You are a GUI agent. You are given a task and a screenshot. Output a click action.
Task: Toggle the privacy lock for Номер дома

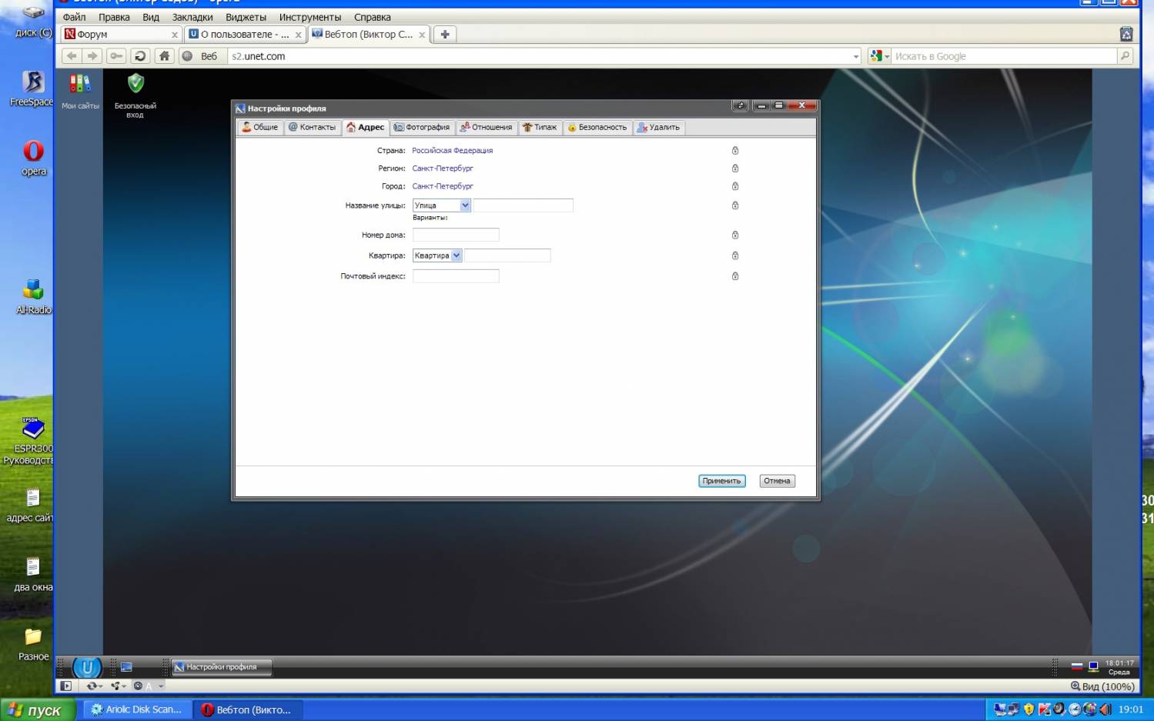tap(735, 235)
